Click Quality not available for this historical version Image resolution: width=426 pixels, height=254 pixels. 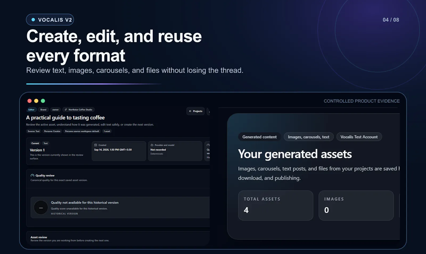pyautogui.click(x=85, y=203)
